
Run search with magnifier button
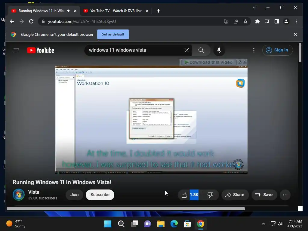tap(201, 50)
